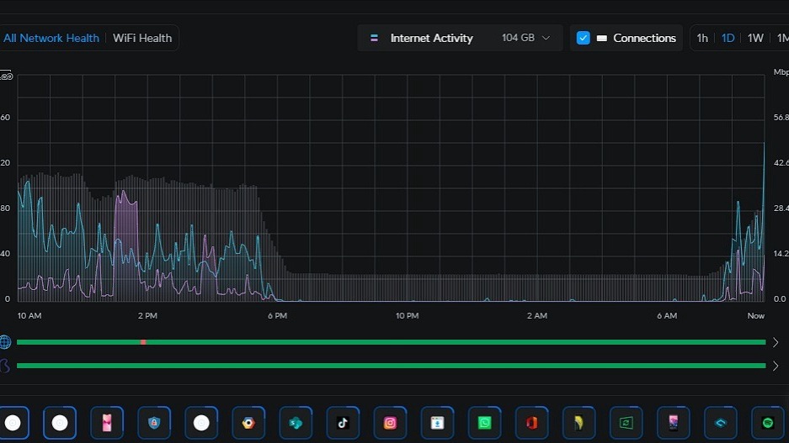Viewport: 789px width, 443px height.
Task: Click the 6 PM axis label
Action: [277, 316]
